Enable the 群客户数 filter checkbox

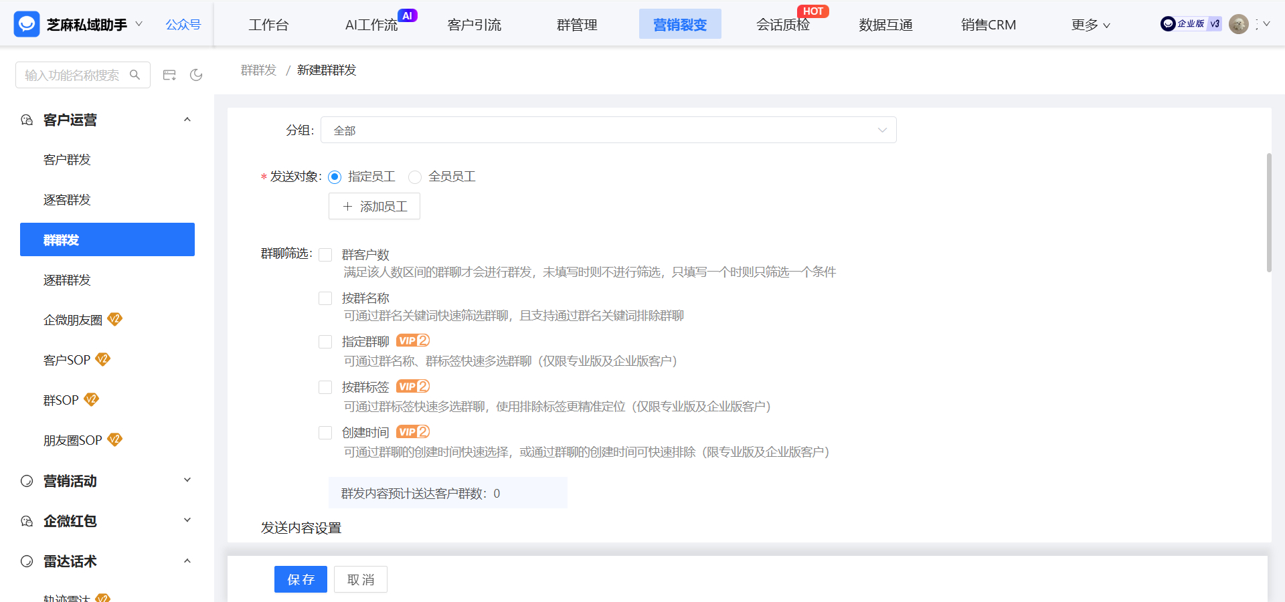[326, 255]
